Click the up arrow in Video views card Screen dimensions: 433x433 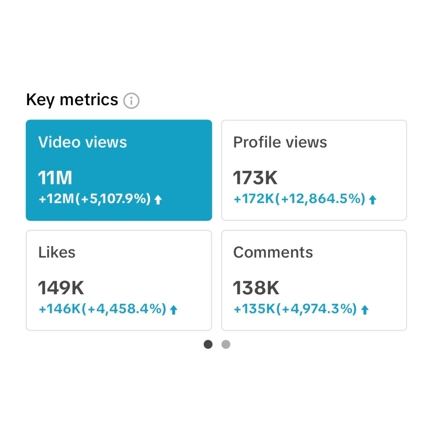tap(158, 200)
